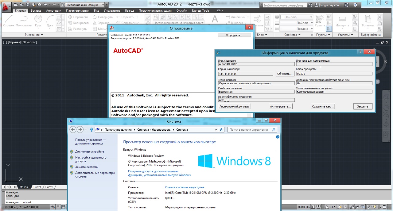Pick the Дуга (arc) tool
The width and height of the screenshot is (393, 211).
point(49,21)
